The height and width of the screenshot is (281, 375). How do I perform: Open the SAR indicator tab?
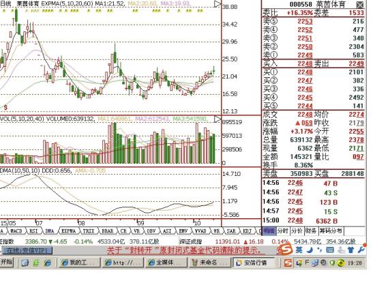[231, 231]
